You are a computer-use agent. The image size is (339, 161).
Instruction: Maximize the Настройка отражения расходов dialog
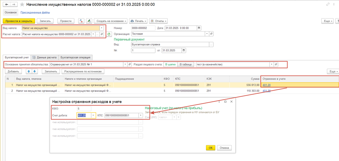coord(225,101)
